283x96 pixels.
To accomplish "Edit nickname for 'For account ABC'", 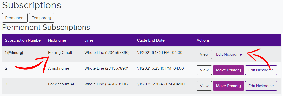I will point(261,86).
